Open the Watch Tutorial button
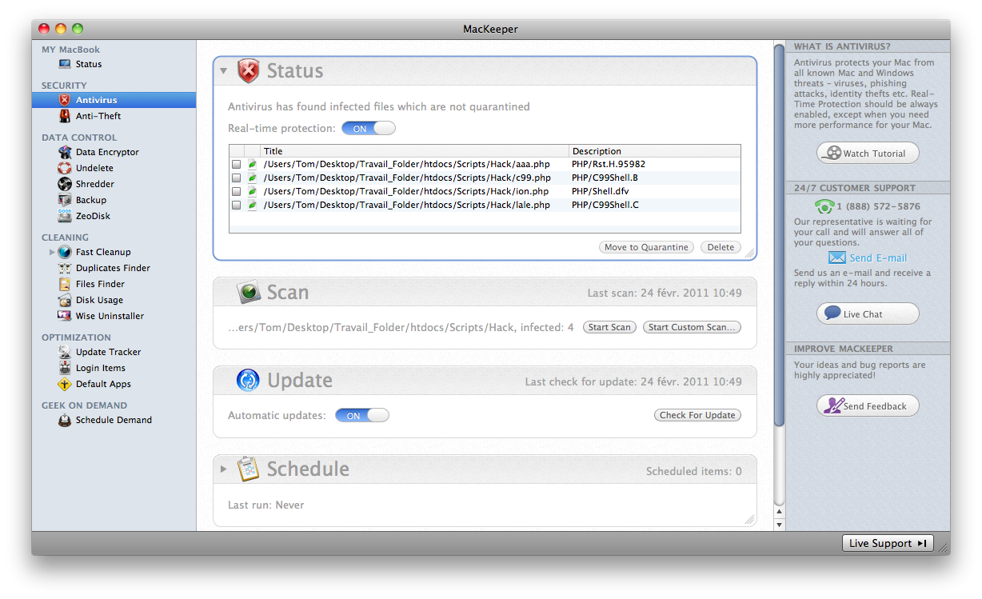 [x=868, y=154]
